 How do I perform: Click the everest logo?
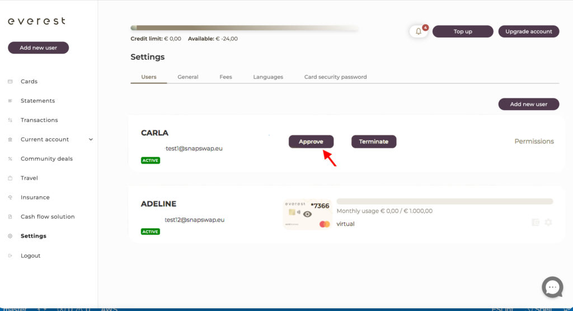click(x=36, y=21)
